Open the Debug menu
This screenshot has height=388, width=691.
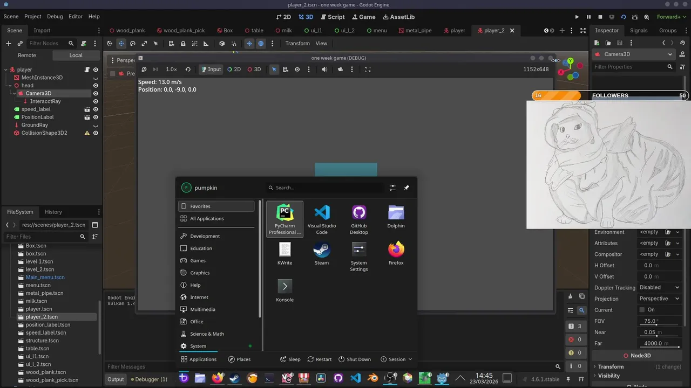tap(55, 17)
